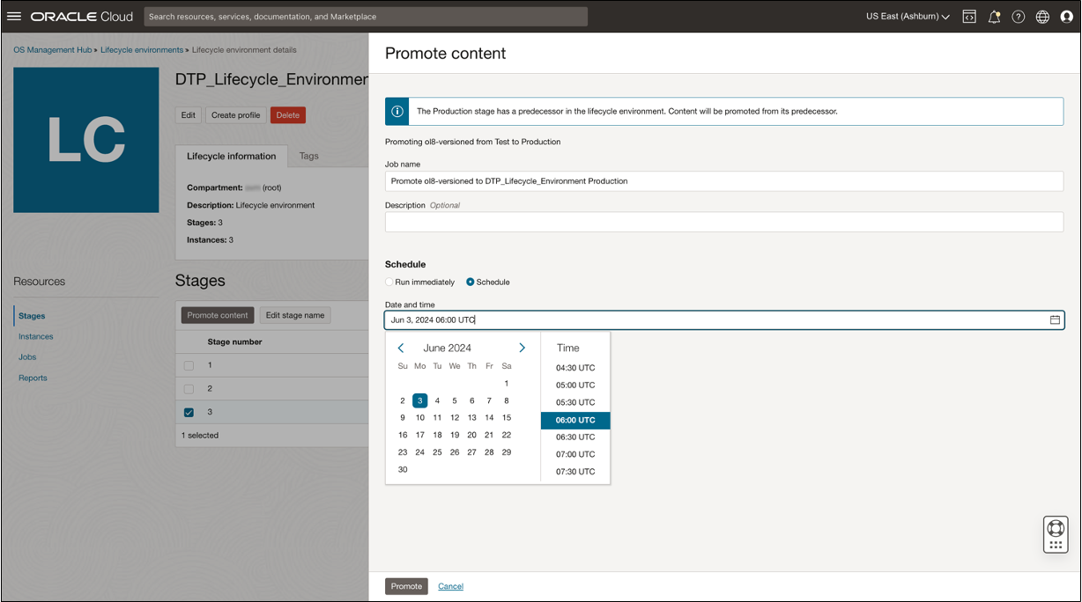Advance calendar to July with right chevron

pos(522,347)
